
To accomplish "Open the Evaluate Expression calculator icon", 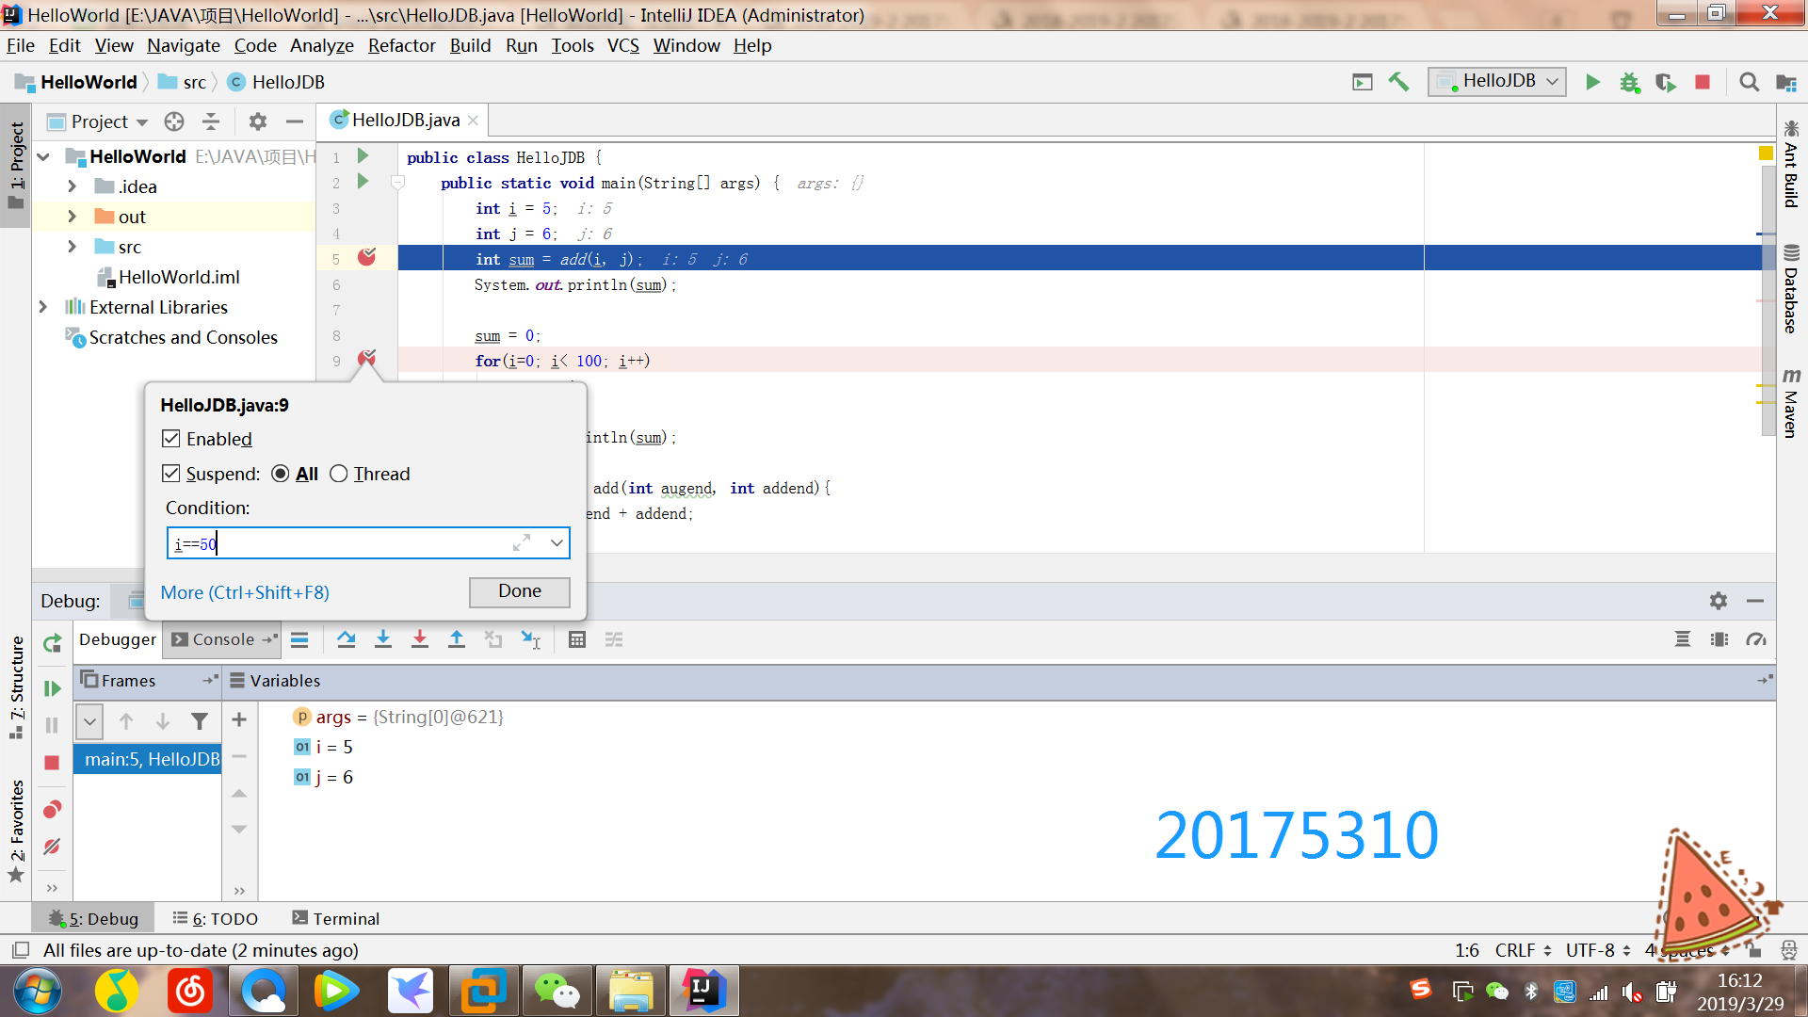I will tap(577, 639).
